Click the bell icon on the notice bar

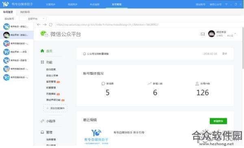click(84, 54)
